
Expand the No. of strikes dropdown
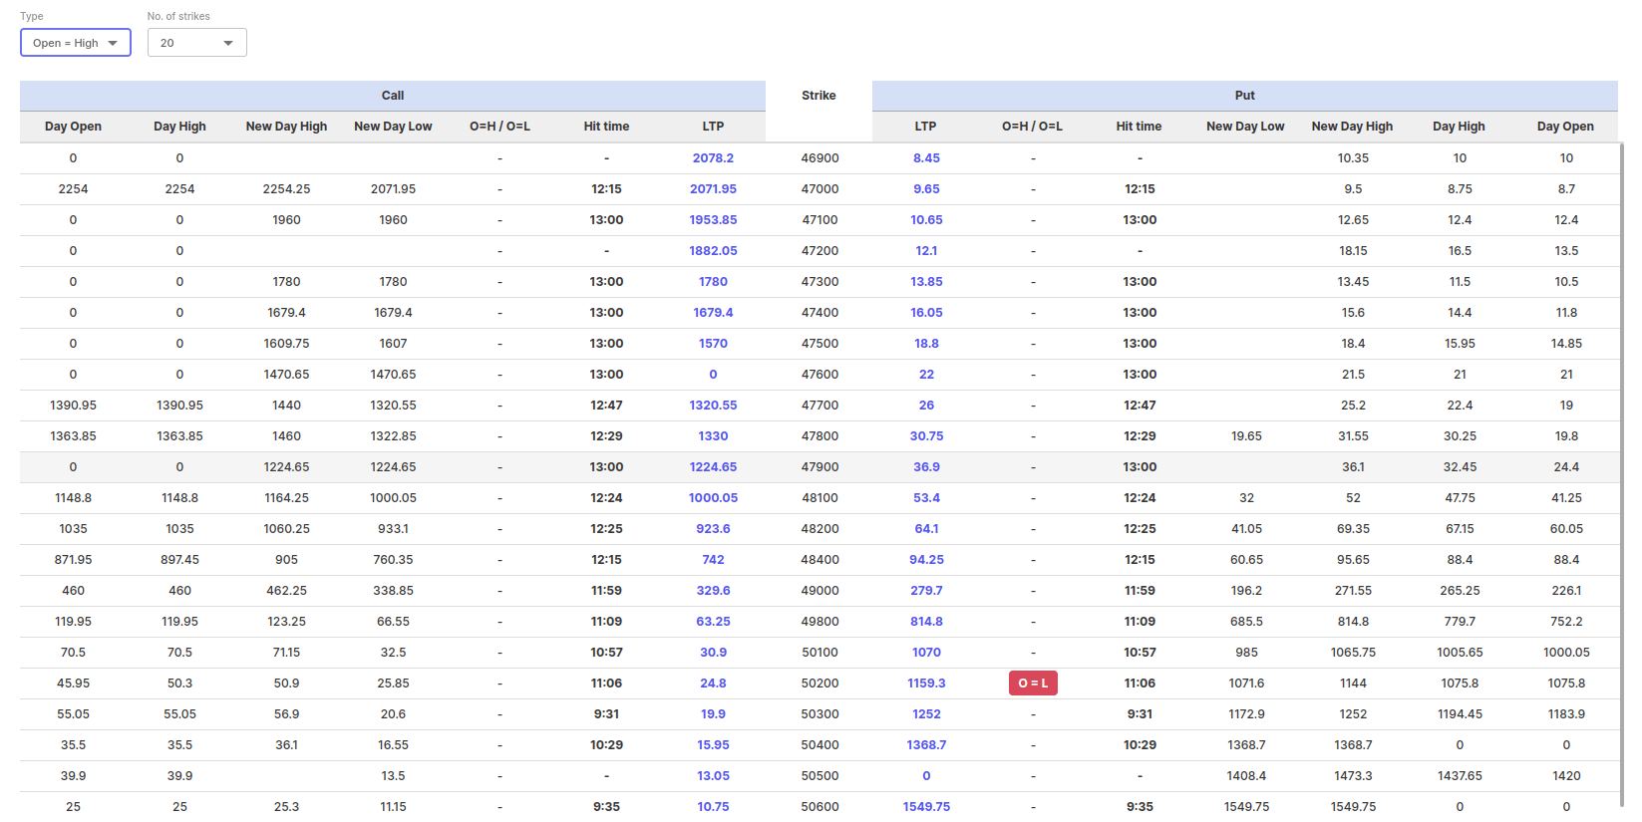[x=196, y=43]
